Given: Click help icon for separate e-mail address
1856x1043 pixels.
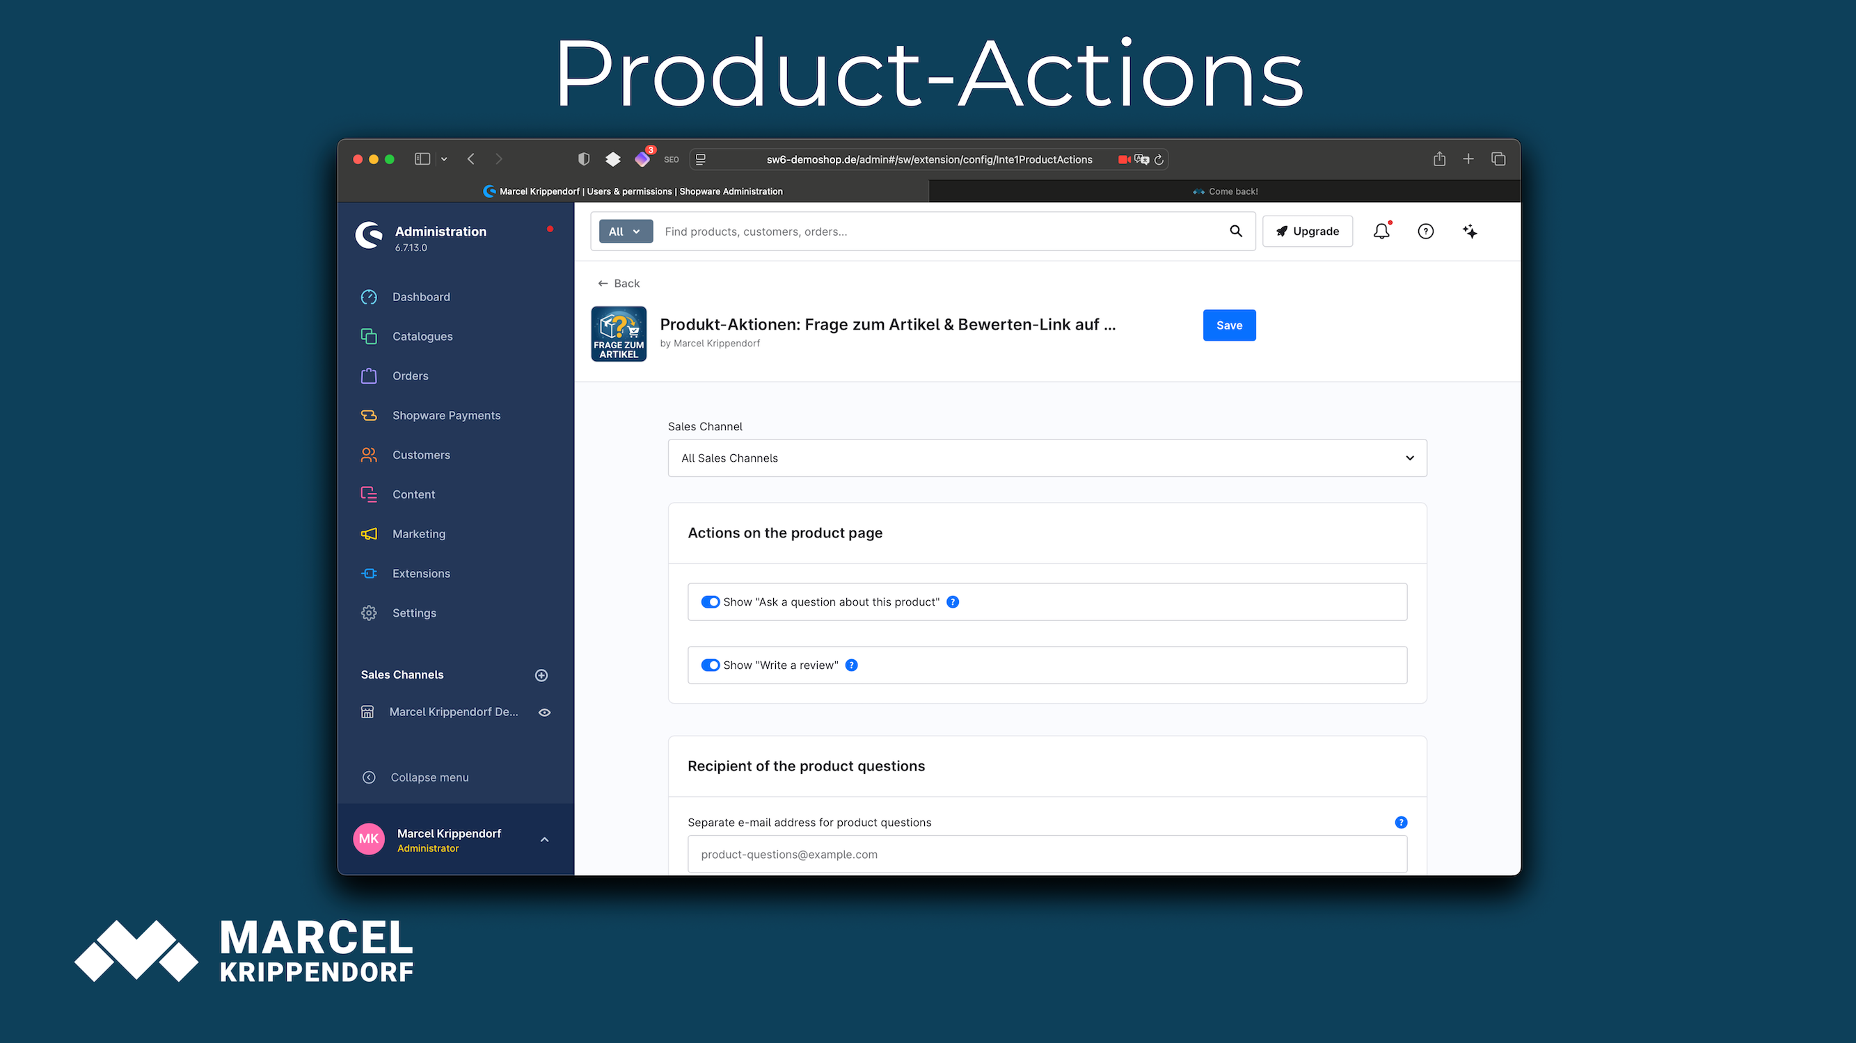Looking at the screenshot, I should click(x=1401, y=822).
